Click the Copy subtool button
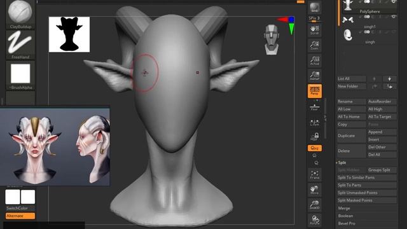407x229 pixels. coord(352,125)
